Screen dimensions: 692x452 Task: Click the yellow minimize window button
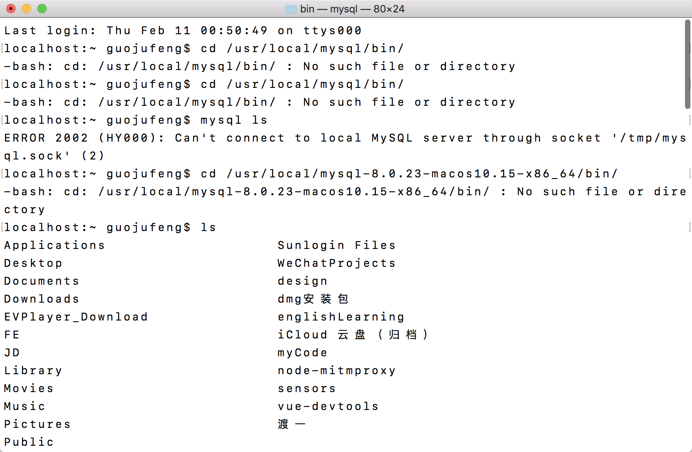pos(26,9)
